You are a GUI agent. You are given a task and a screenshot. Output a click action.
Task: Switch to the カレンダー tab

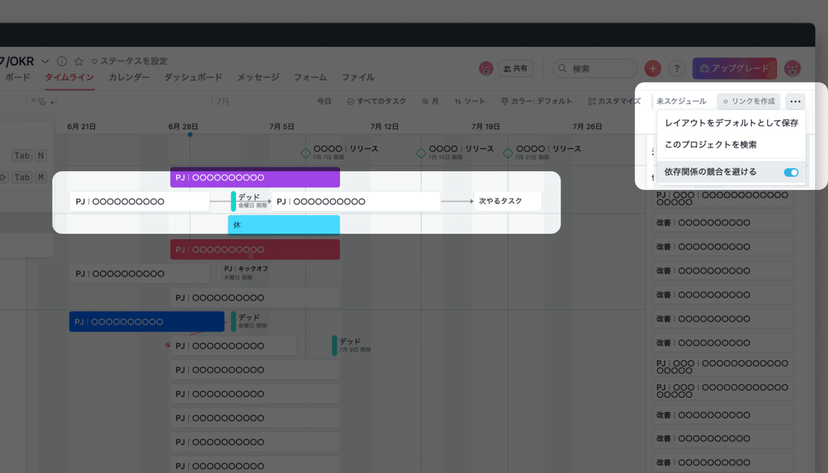pos(129,77)
